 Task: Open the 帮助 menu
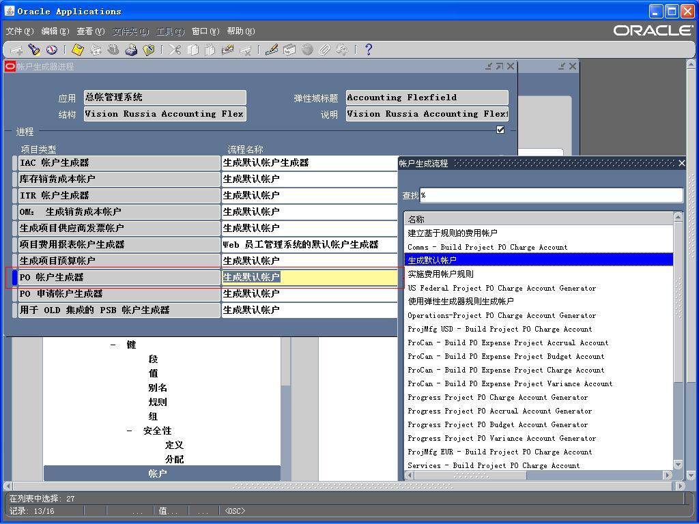tap(241, 31)
